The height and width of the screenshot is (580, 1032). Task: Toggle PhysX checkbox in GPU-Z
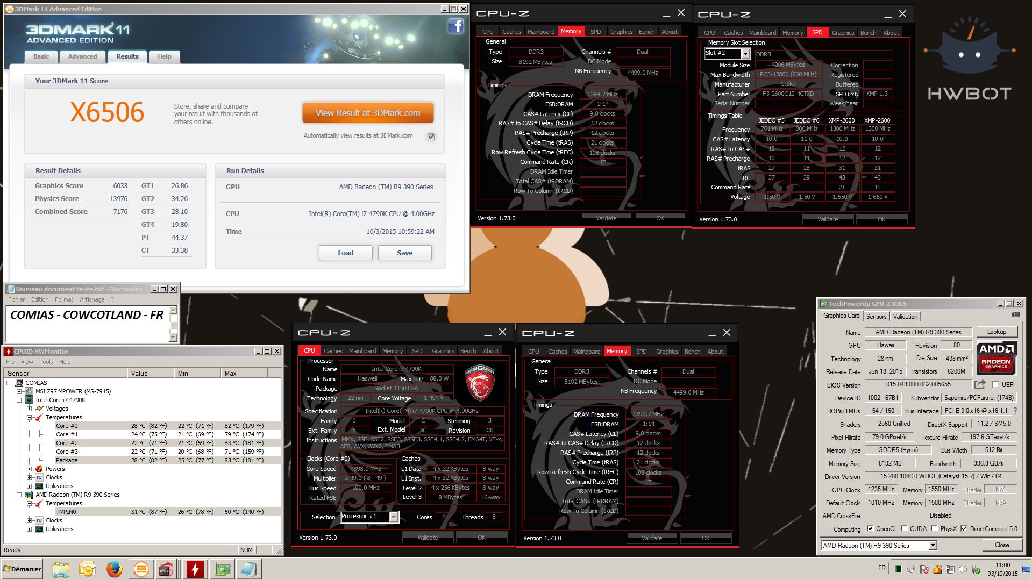(935, 529)
